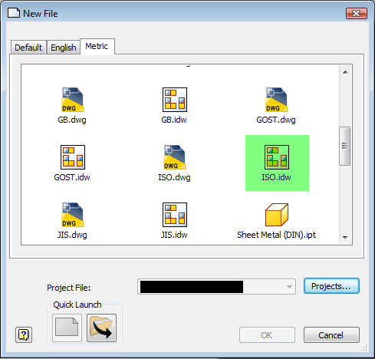This screenshot has width=375, height=359.
Task: Open the help icon button
Action: [24, 334]
